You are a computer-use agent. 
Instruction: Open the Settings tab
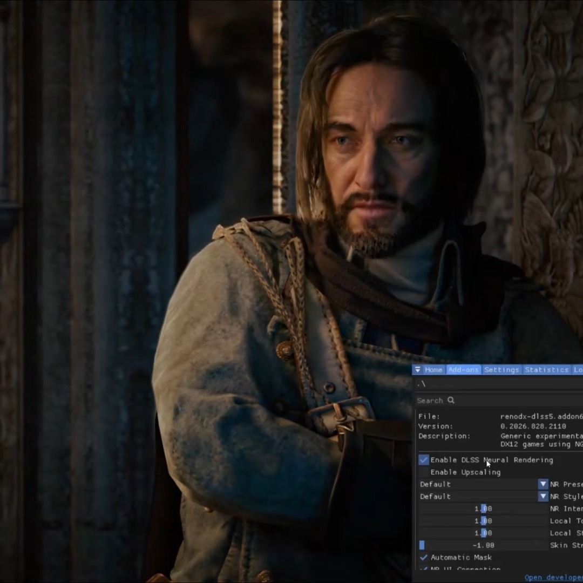pyautogui.click(x=501, y=370)
